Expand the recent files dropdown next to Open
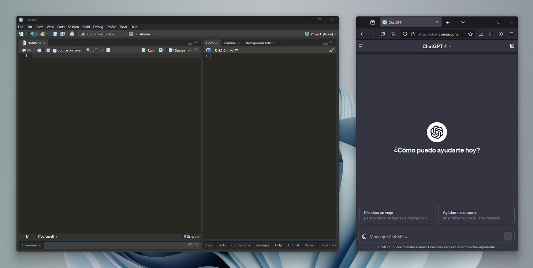 pos(48,34)
